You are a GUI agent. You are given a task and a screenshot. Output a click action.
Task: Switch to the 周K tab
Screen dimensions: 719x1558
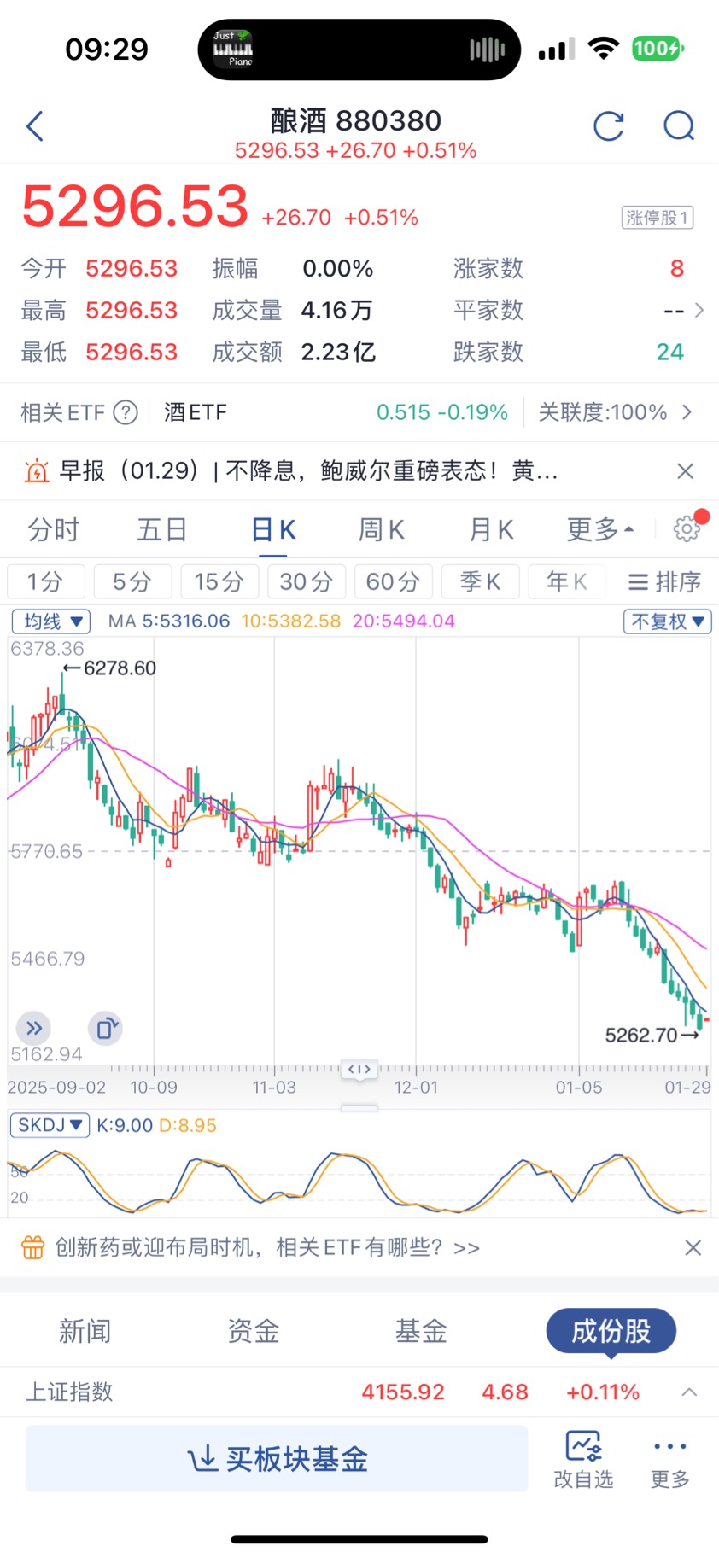coord(381,529)
